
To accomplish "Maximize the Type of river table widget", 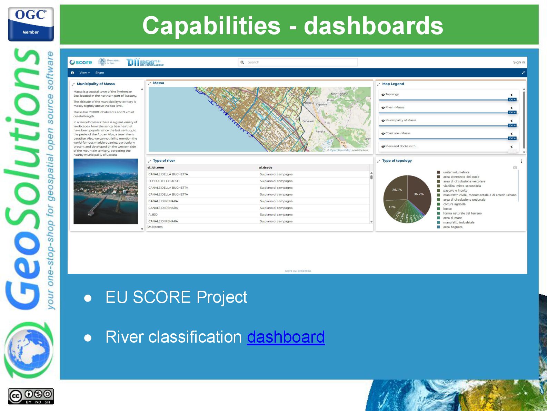I will (x=149, y=161).
